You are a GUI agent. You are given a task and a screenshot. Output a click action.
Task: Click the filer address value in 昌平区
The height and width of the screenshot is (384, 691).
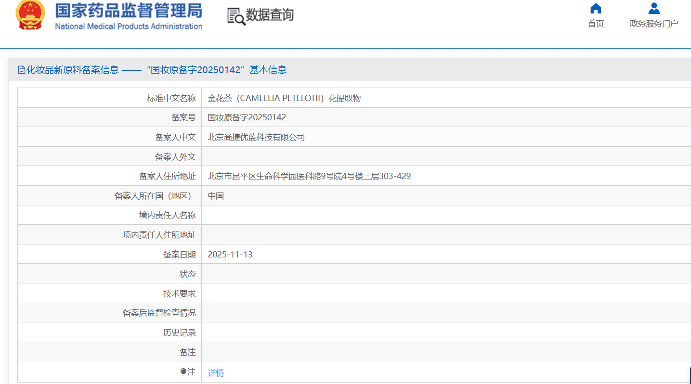tap(309, 176)
